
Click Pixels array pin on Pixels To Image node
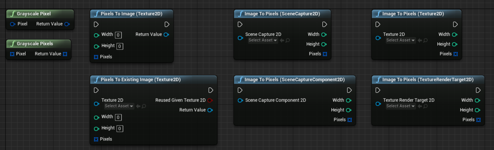coord(96,57)
